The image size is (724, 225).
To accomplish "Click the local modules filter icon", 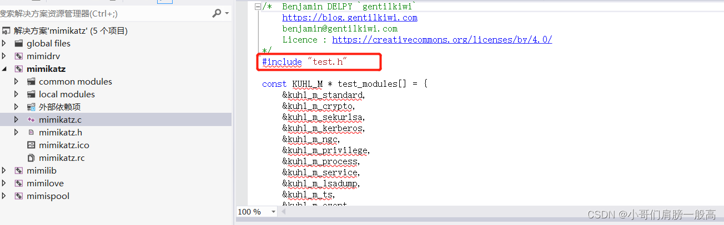I will point(31,95).
